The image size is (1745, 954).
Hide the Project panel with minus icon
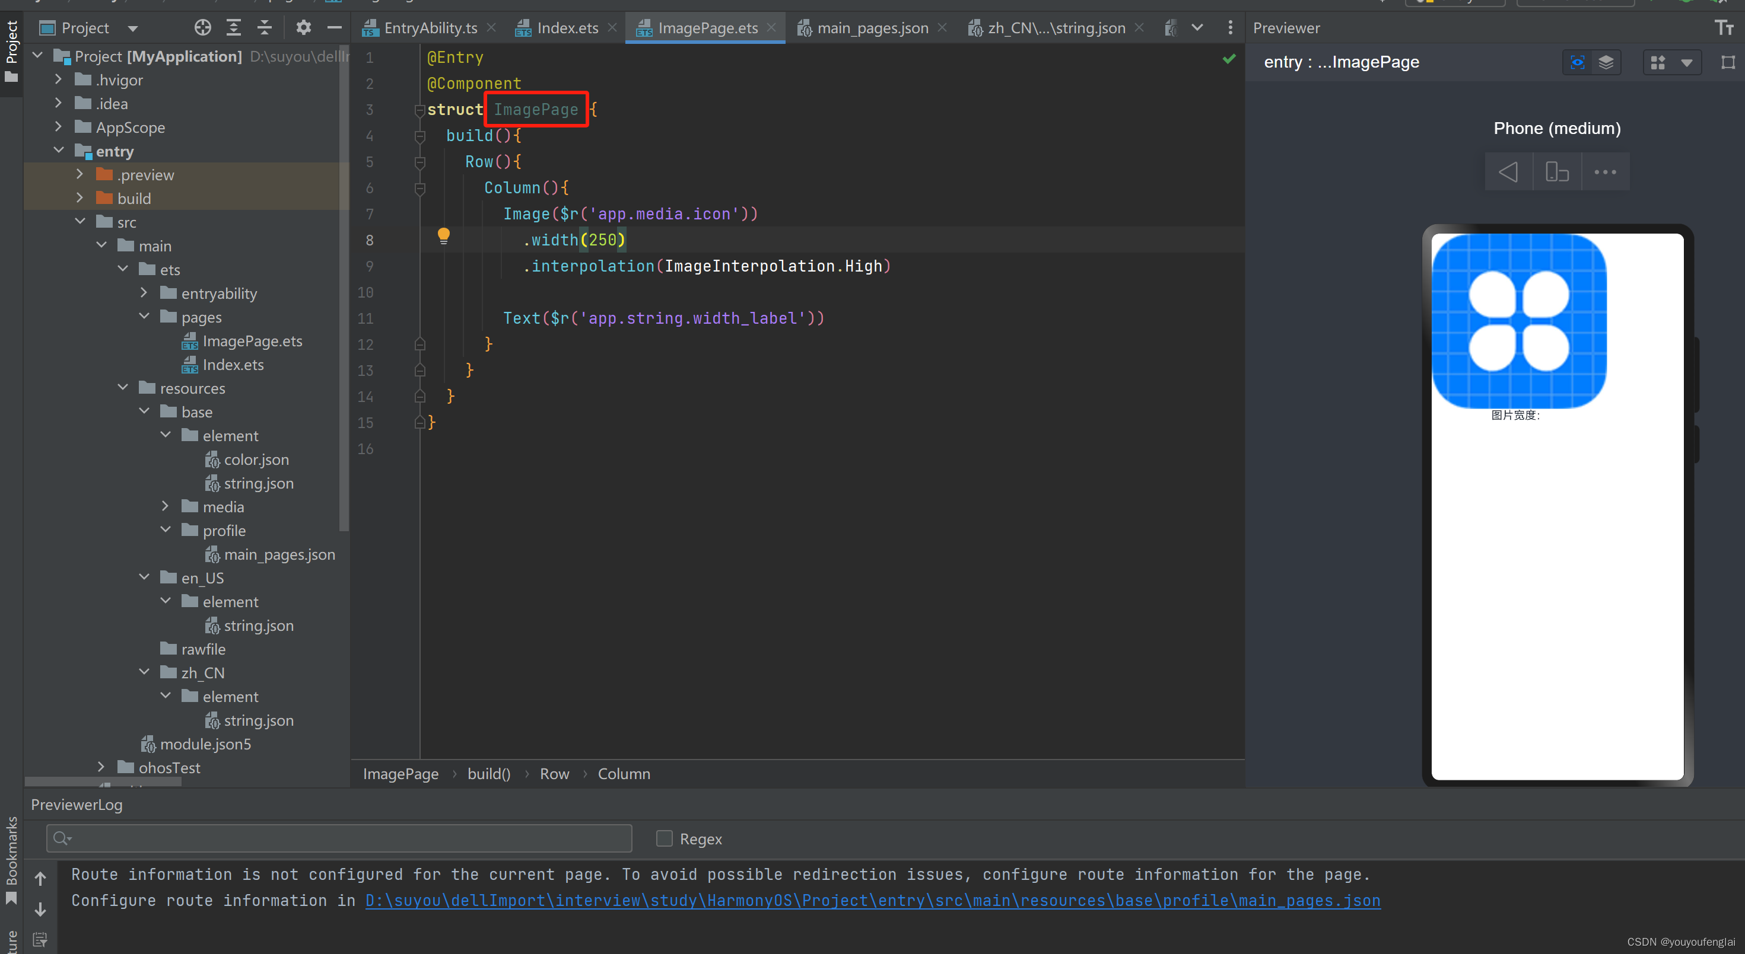tap(334, 28)
